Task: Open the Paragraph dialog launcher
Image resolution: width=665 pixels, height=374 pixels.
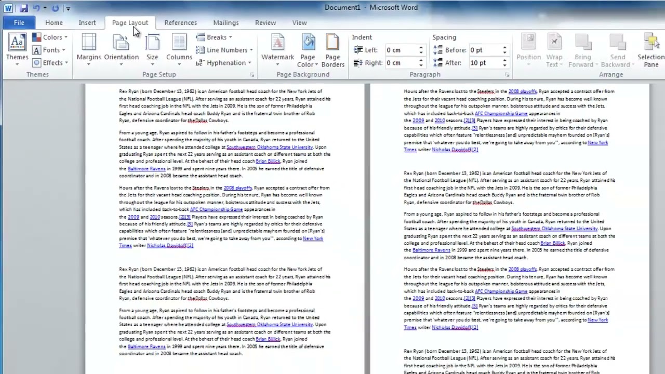Action: point(507,75)
